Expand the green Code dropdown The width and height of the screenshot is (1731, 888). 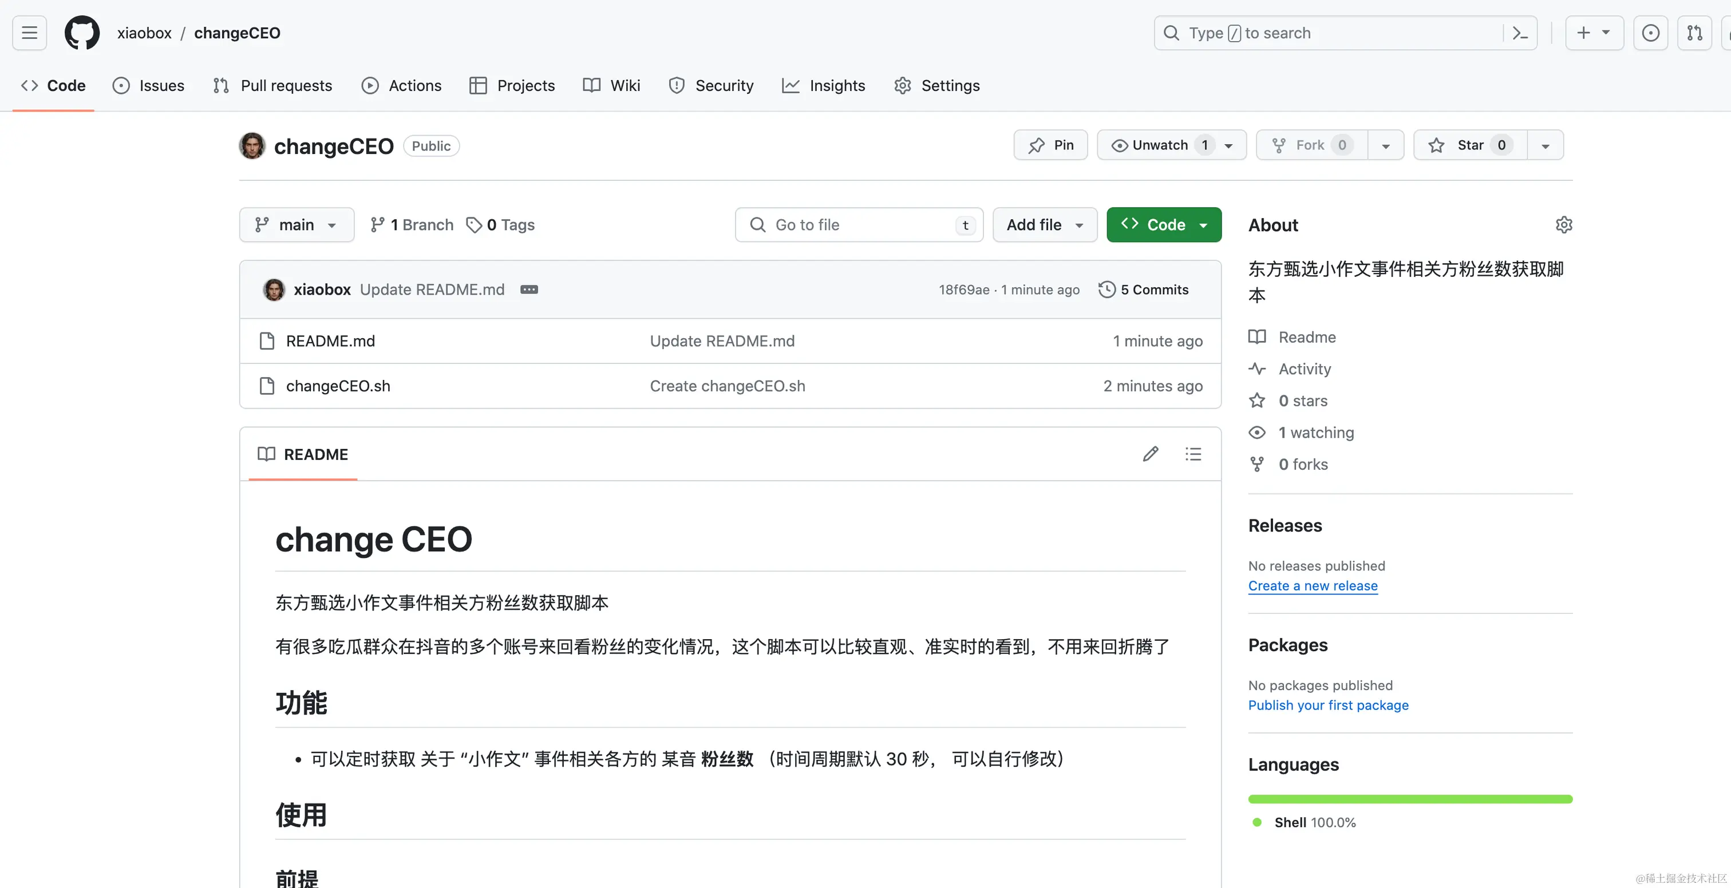click(1164, 225)
